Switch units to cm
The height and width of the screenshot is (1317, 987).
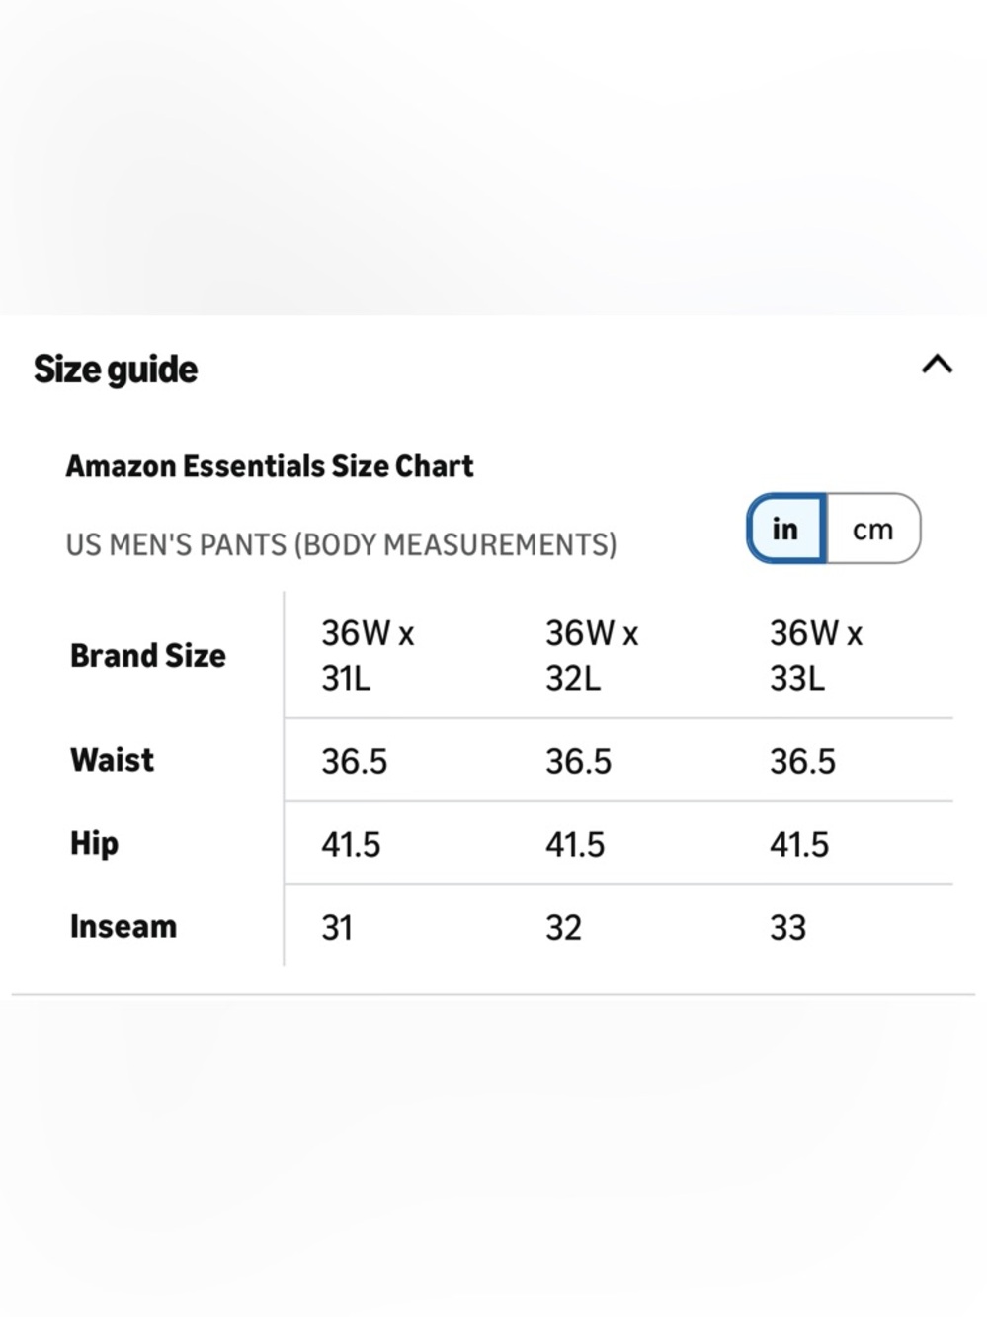872,530
